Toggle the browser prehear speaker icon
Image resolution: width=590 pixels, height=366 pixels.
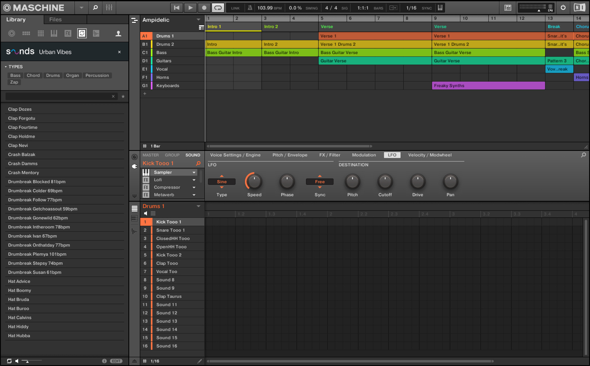click(x=17, y=361)
